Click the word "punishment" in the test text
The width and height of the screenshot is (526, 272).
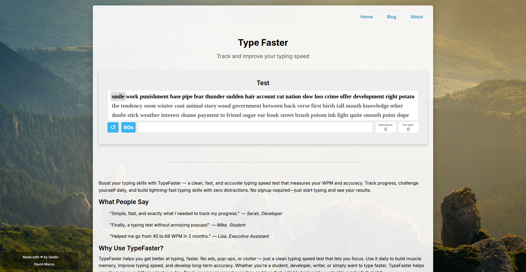click(x=154, y=96)
